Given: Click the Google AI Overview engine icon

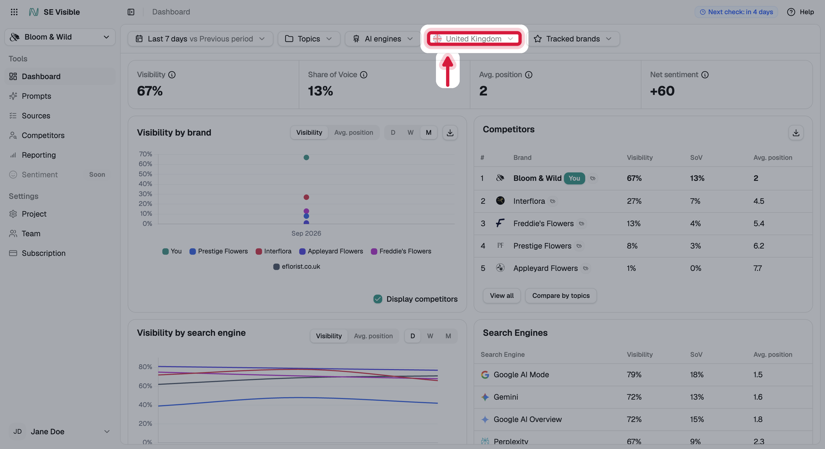Looking at the screenshot, I should 485,420.
